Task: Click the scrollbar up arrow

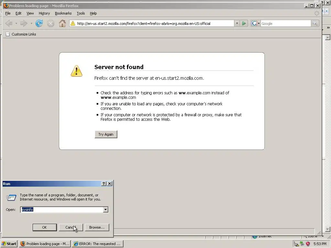Action: (328, 37)
